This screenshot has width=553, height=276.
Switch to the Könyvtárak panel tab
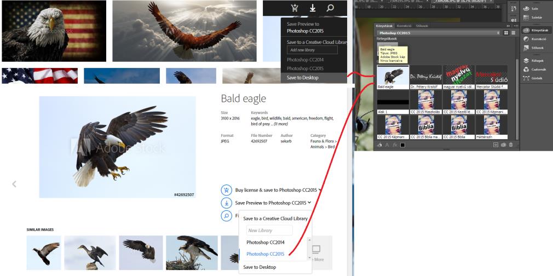(x=384, y=26)
